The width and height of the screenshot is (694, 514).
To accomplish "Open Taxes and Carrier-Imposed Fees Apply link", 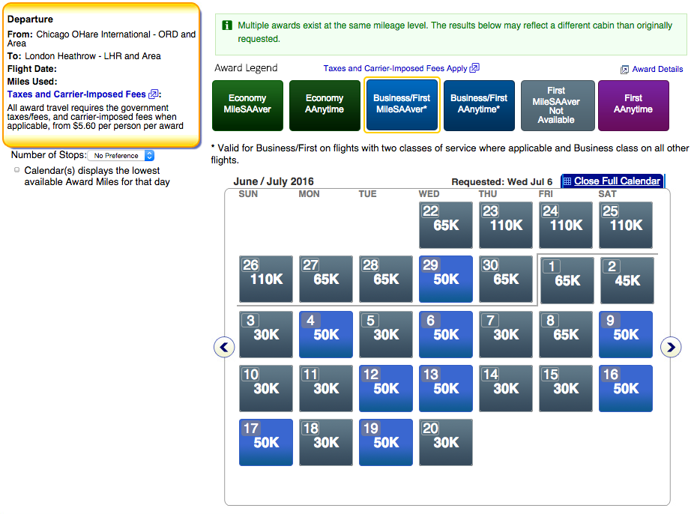I will coord(395,68).
